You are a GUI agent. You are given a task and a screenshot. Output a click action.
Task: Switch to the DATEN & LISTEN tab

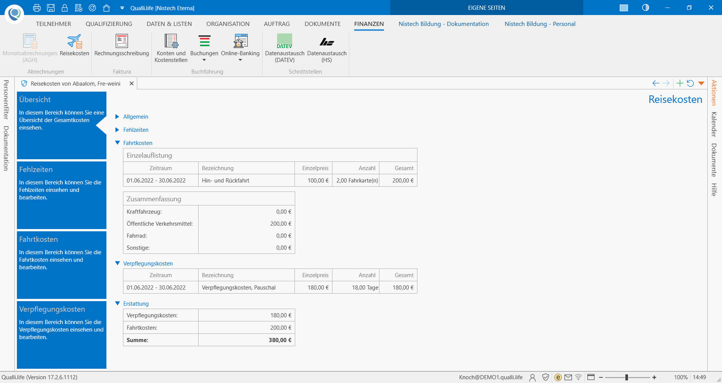169,24
